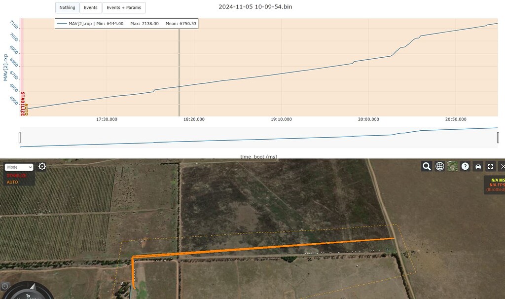Click the 1x speed dial control
The height and width of the screenshot is (299, 505).
28,295
